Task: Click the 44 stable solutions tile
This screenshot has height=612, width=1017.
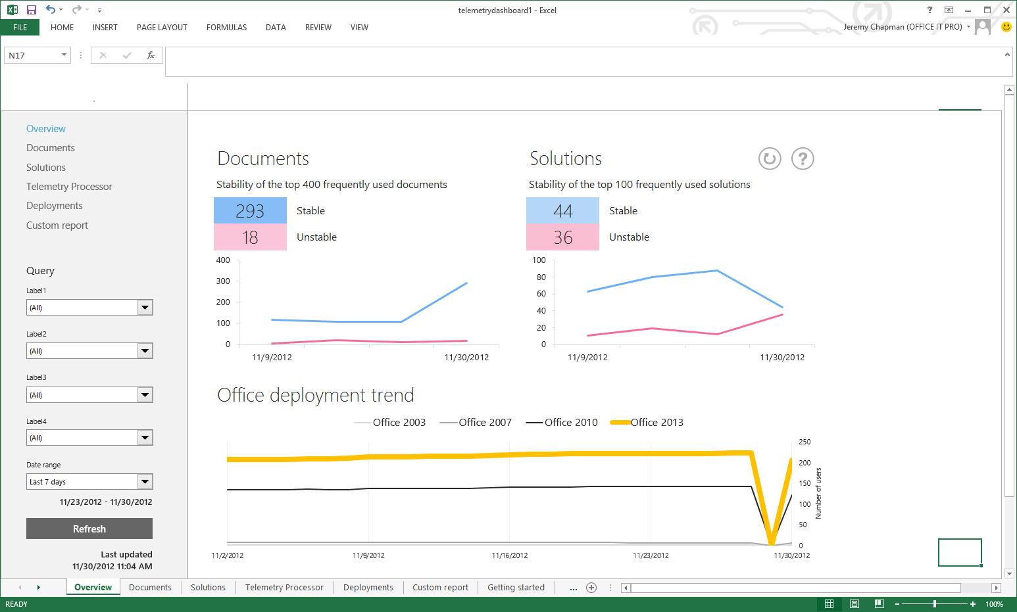Action: (562, 210)
